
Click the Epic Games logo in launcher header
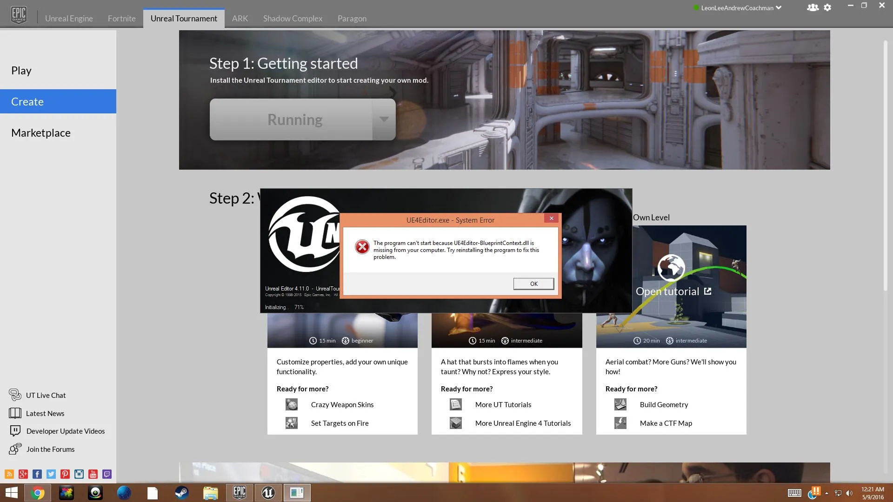click(19, 14)
